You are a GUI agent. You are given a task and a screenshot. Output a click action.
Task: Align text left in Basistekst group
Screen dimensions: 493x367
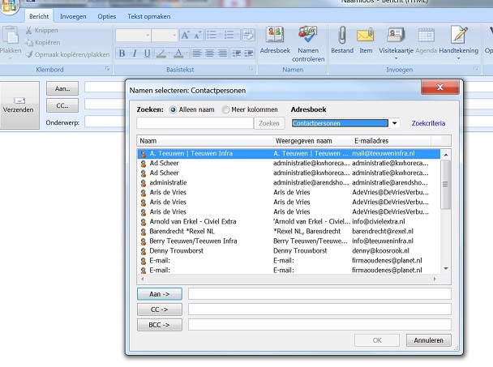(x=197, y=53)
